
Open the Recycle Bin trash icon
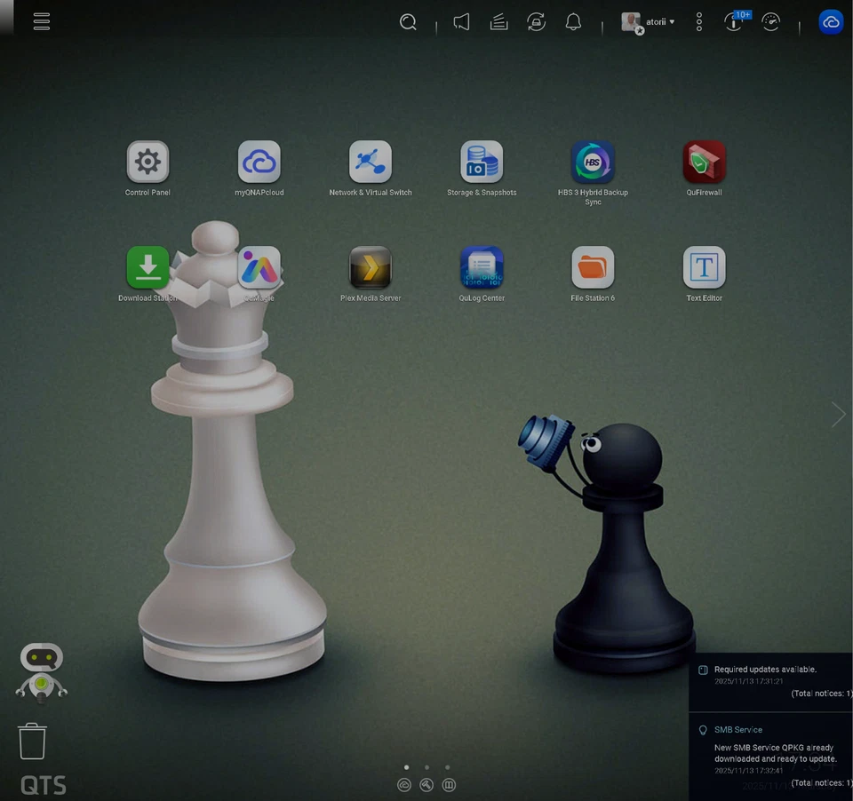tap(32, 741)
